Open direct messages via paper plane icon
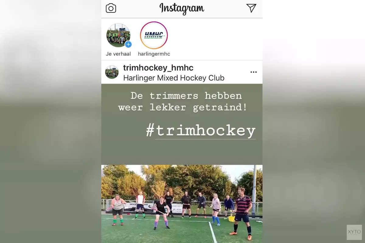Viewport: 365px width, 243px height. tap(251, 8)
